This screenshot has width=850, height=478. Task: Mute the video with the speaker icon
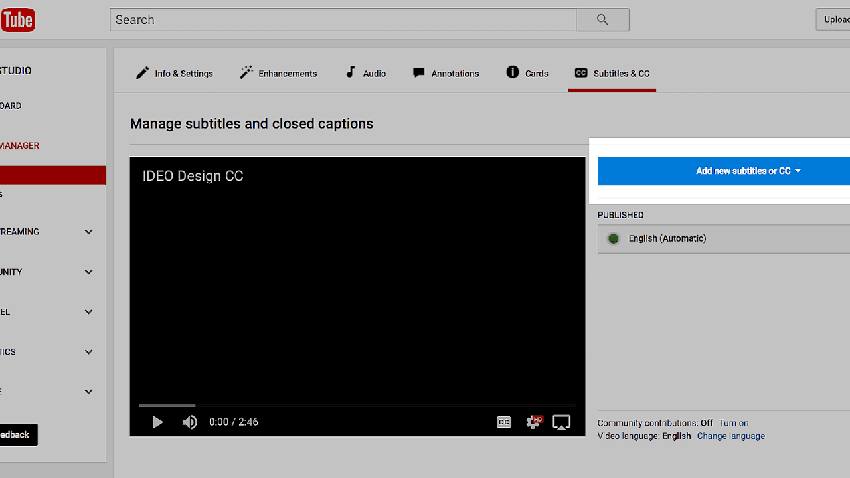pos(190,422)
